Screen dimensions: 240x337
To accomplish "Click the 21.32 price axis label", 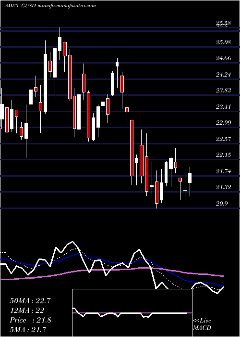I will coord(223,187).
